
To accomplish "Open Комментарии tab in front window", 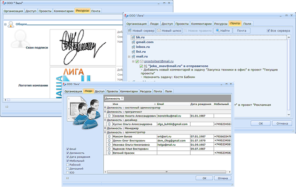I will tap(129, 91).
